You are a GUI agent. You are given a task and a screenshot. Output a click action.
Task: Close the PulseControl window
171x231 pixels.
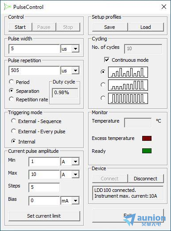click(x=164, y=7)
